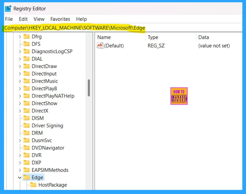The height and width of the screenshot is (194, 246).
Task: Expand the DirectInput key
Action: (20, 74)
